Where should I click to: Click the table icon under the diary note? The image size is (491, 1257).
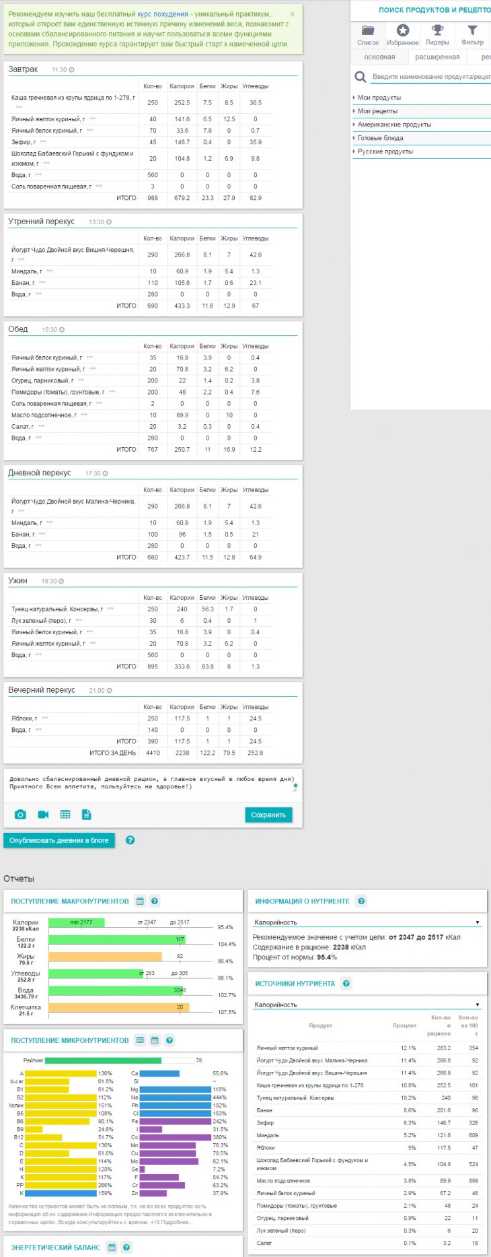(65, 815)
